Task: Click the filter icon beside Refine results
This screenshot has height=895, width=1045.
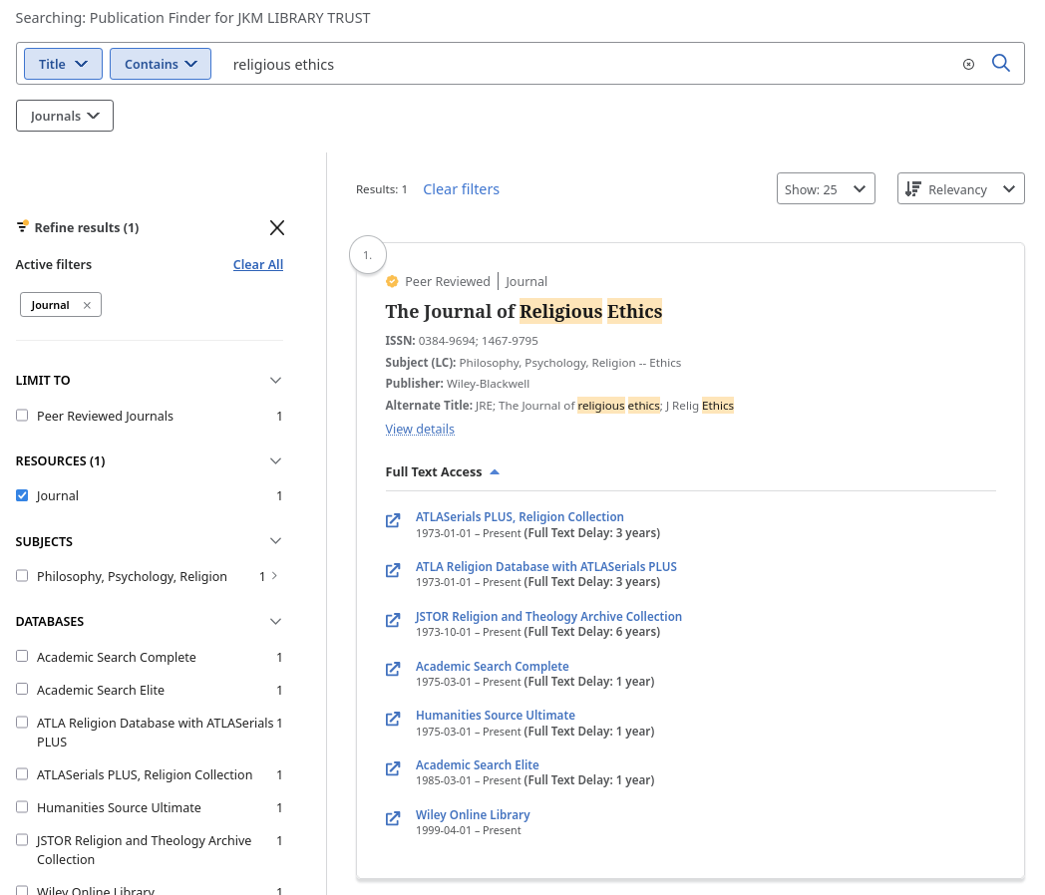Action: tap(22, 226)
